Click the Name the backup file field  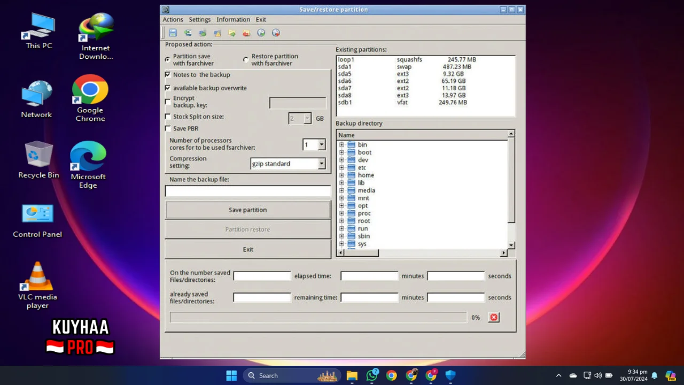tap(248, 191)
